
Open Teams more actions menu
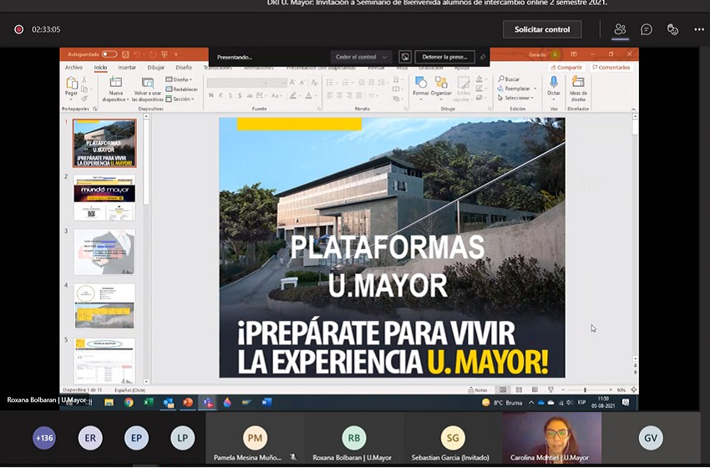click(699, 29)
